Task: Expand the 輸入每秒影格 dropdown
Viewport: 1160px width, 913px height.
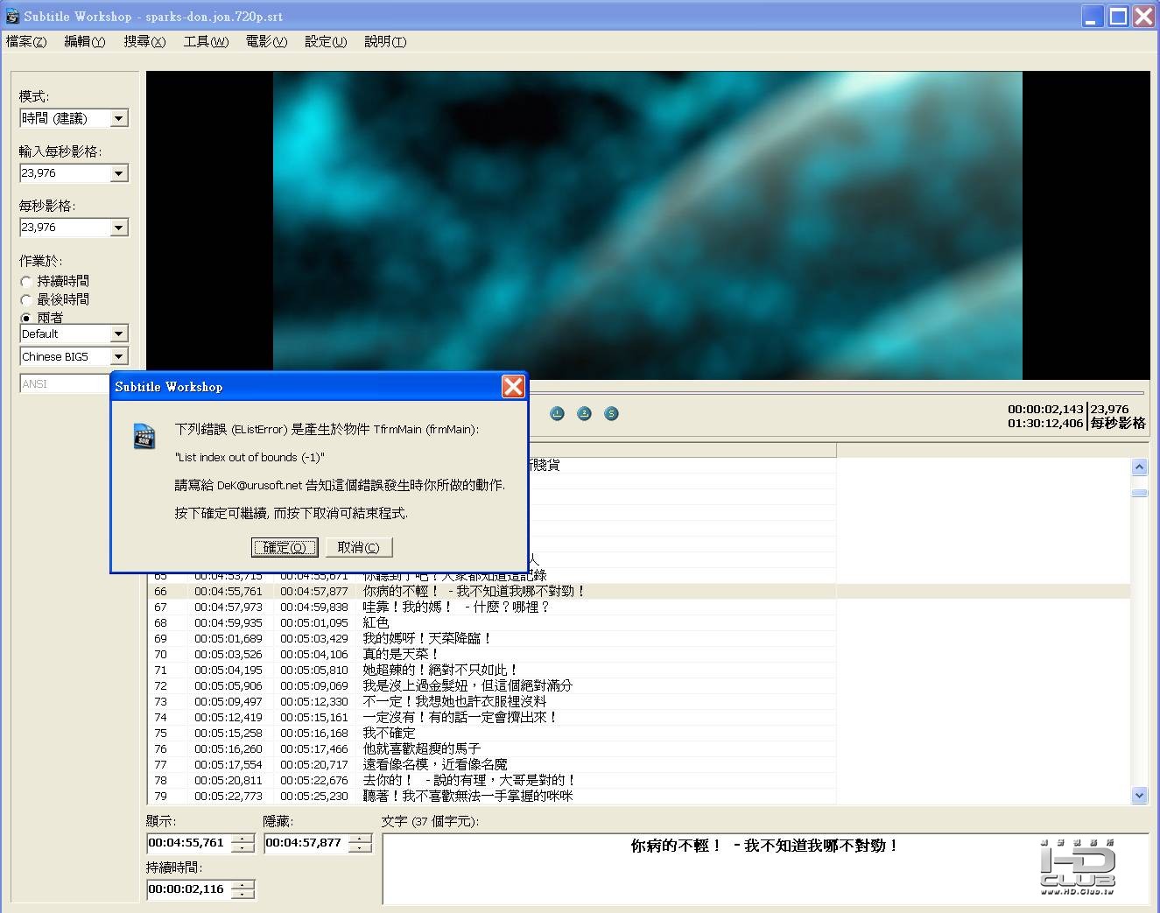Action: tap(74, 173)
